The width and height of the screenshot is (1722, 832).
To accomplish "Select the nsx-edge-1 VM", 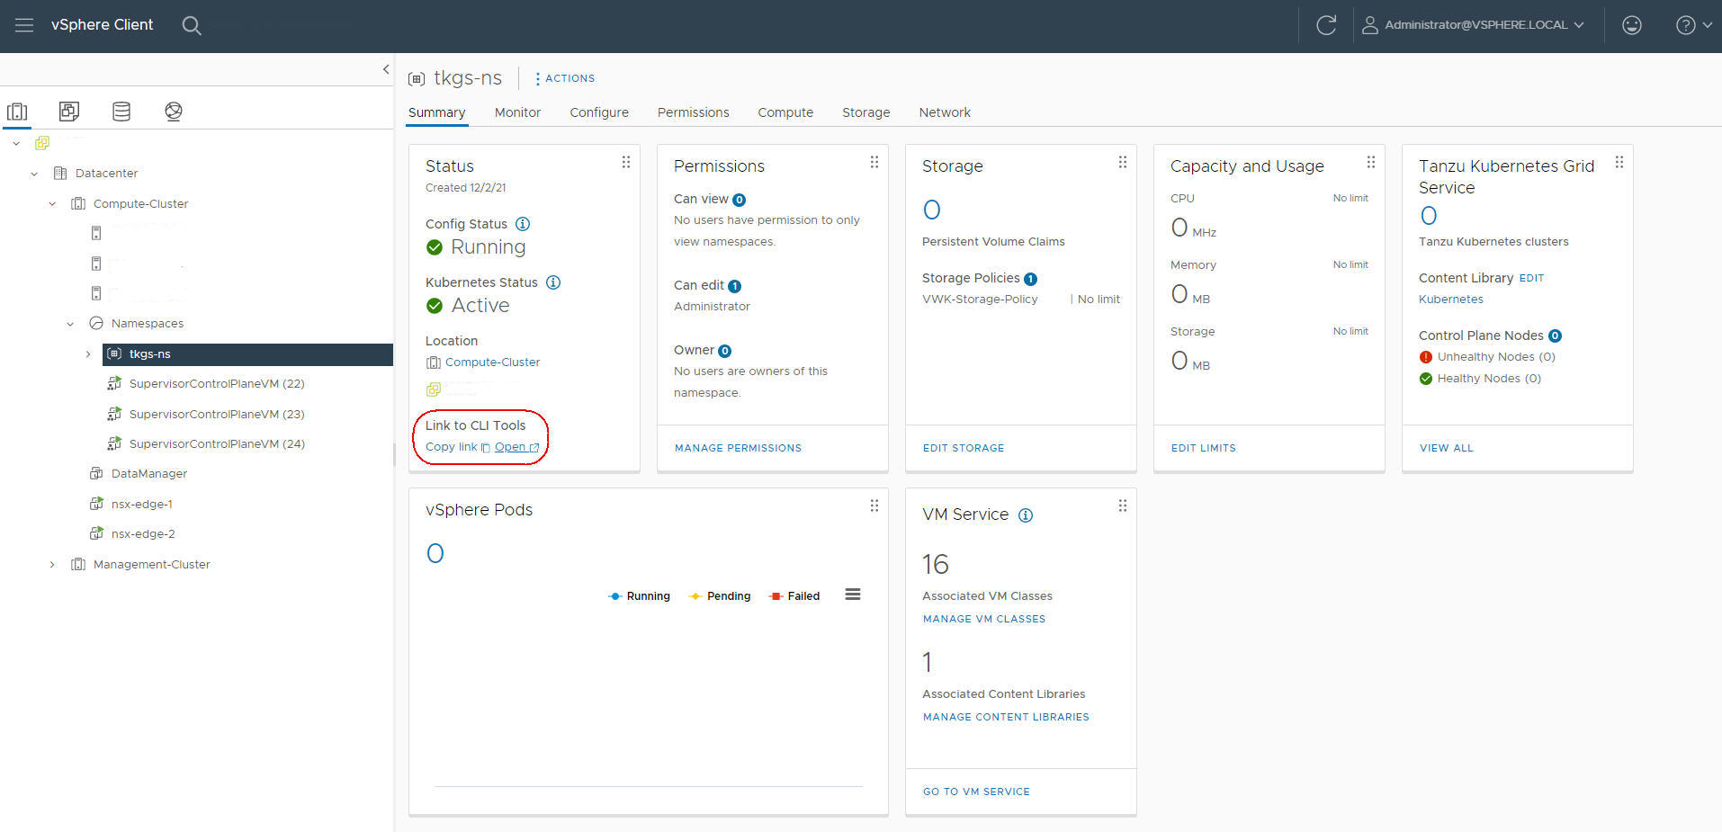I will coord(141,504).
